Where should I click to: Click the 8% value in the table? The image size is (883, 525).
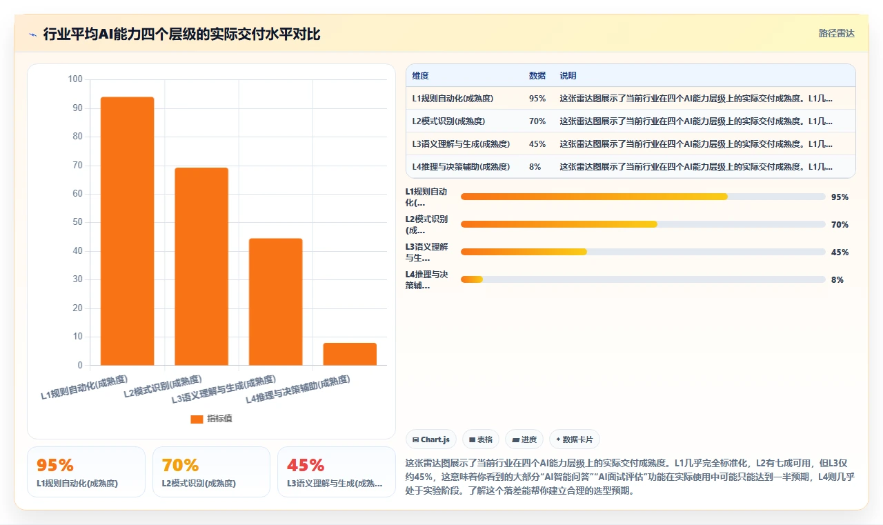[x=535, y=166]
